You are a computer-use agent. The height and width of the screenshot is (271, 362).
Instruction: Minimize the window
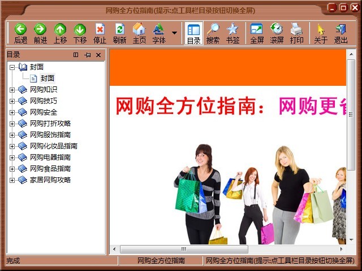331,8
